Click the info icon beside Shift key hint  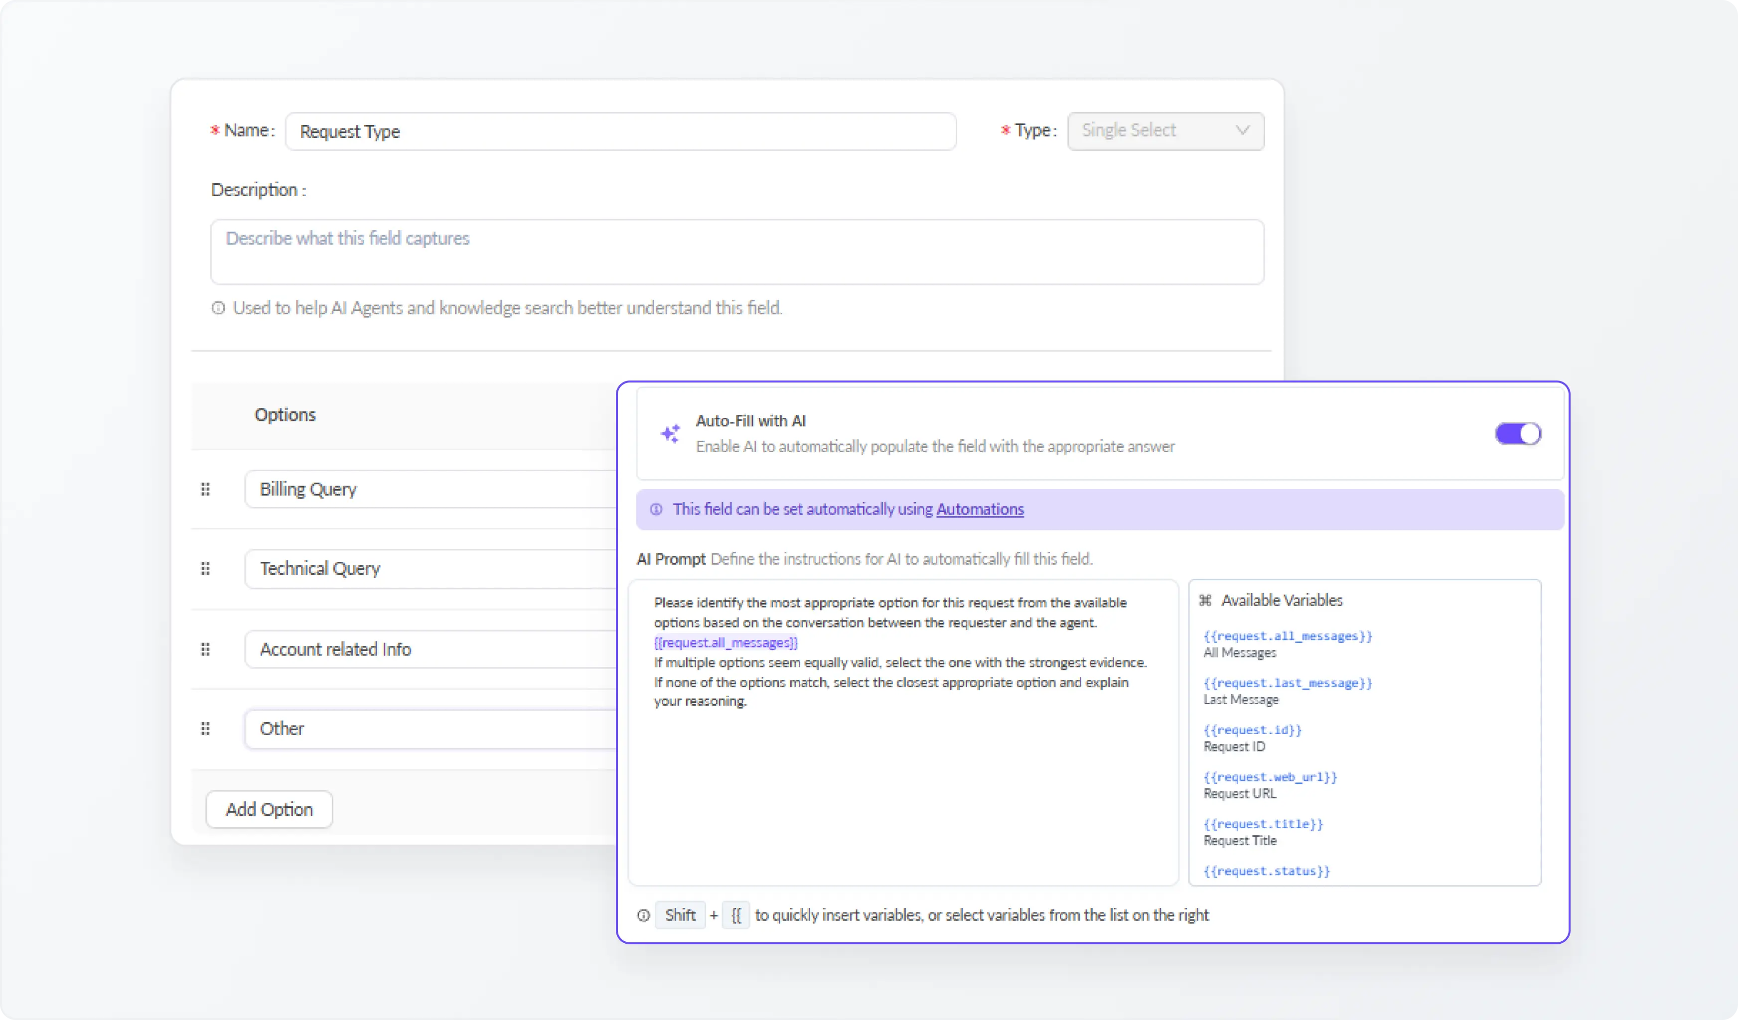(x=643, y=915)
